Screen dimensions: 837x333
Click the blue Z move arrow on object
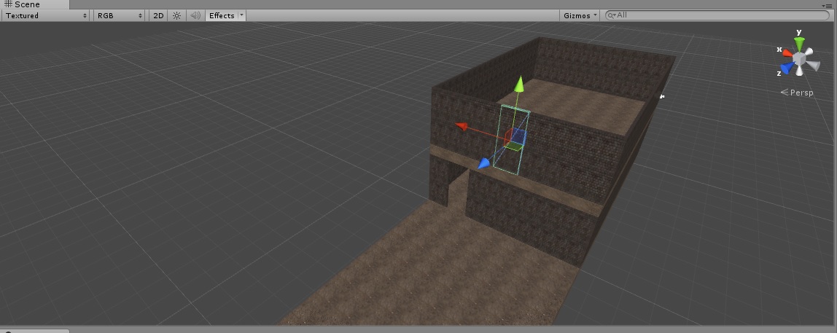484,163
